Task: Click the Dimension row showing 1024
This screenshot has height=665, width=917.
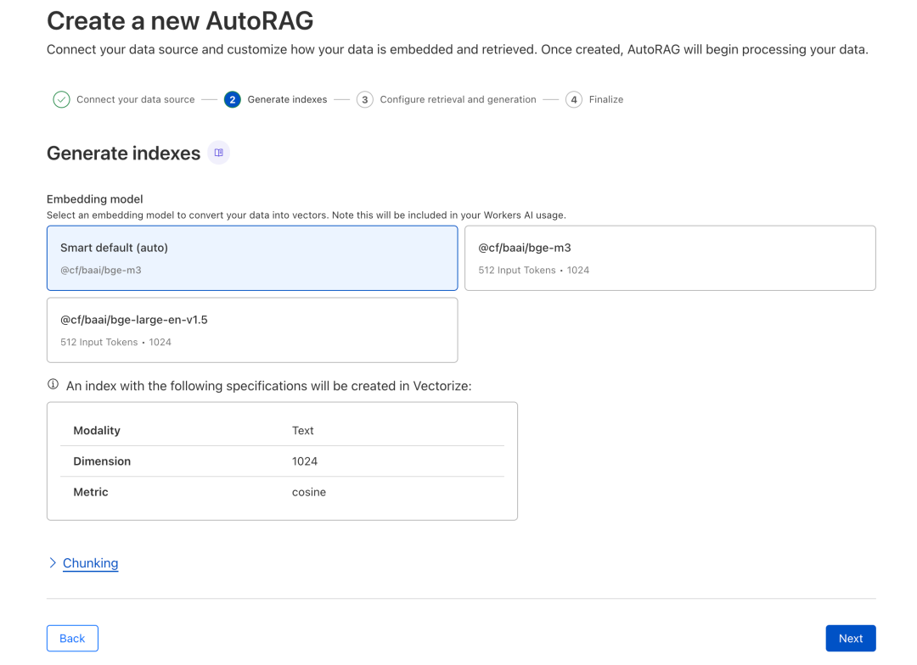Action: (x=282, y=461)
